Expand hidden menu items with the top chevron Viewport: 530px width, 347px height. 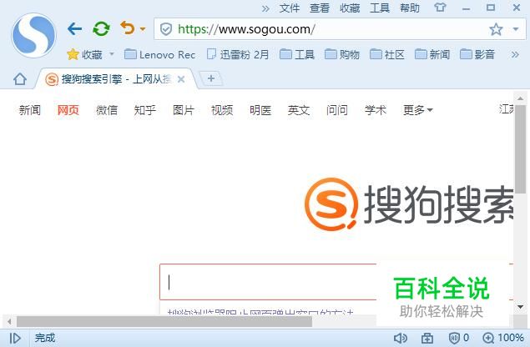point(265,8)
